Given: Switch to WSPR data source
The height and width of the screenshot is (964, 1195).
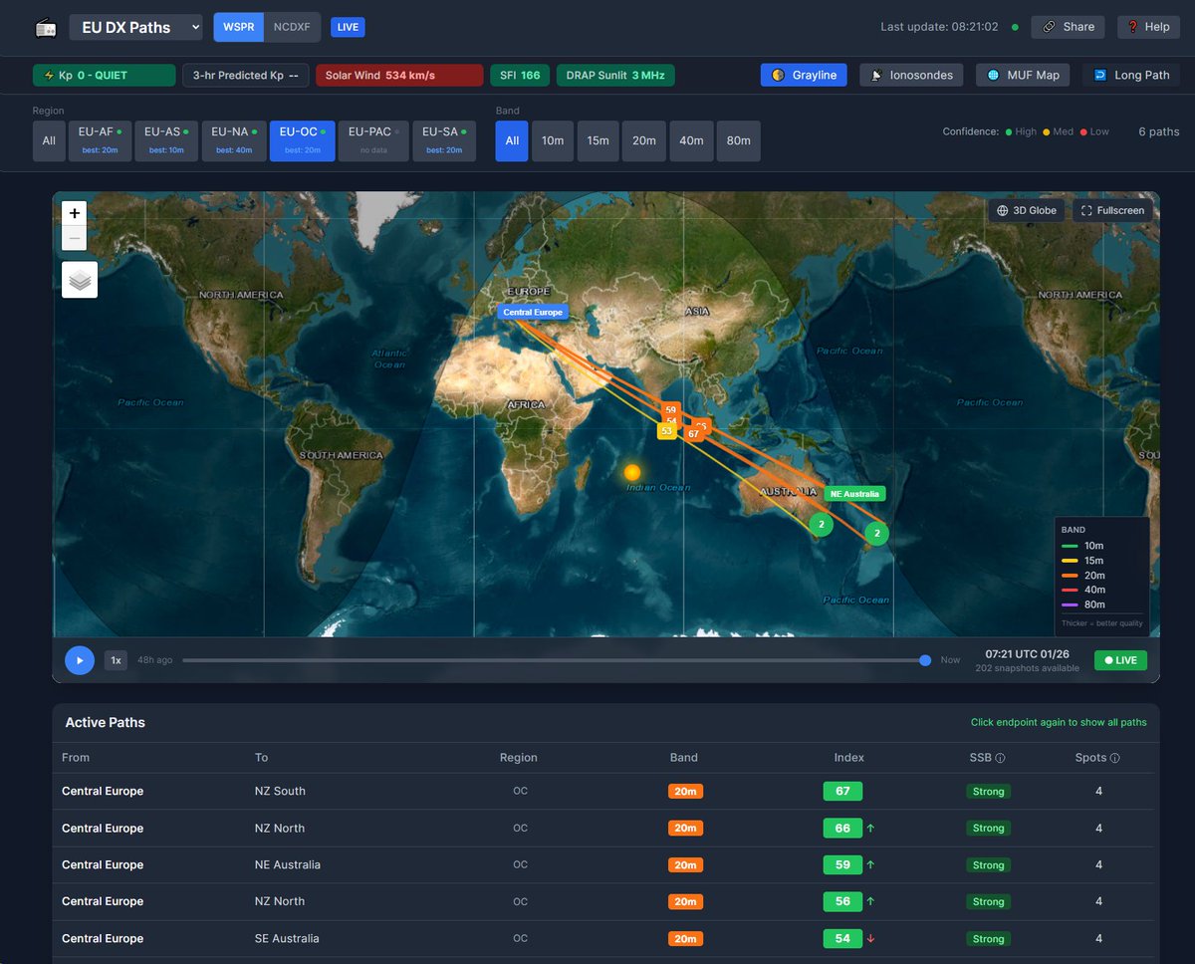Looking at the screenshot, I should pyautogui.click(x=238, y=27).
